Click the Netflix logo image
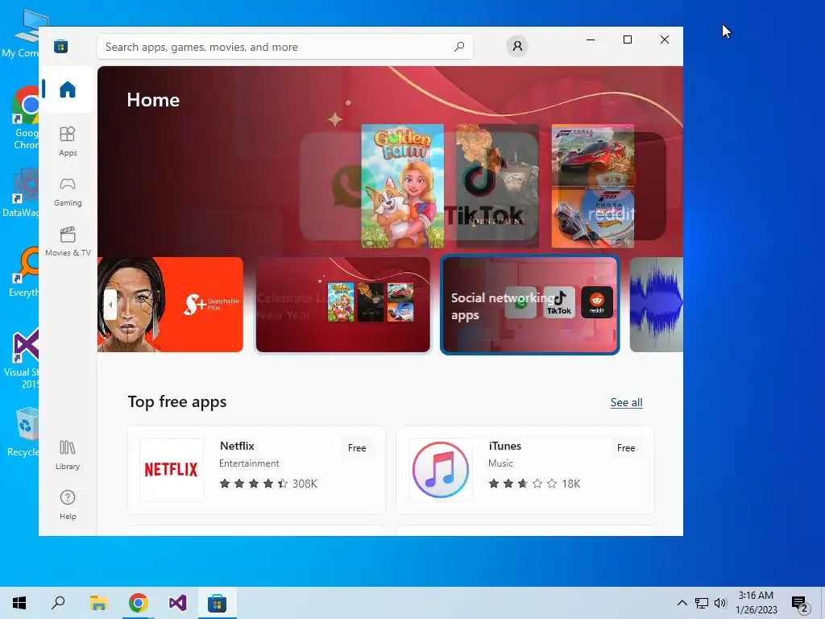The height and width of the screenshot is (619, 825). click(171, 470)
